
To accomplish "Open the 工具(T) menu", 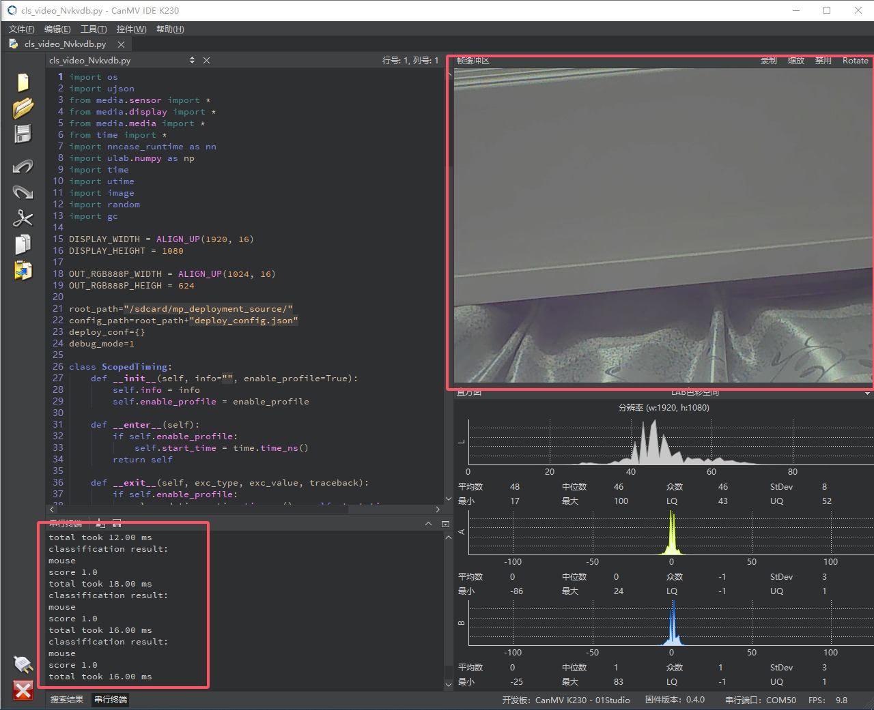I will [x=94, y=29].
